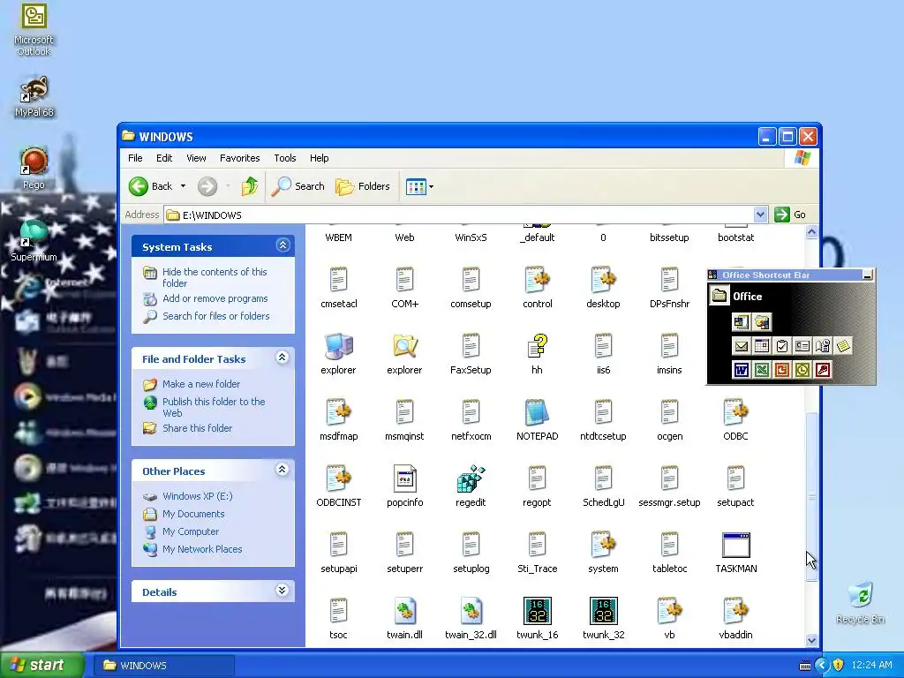904x678 pixels.
Task: Click New Appointment calendar icon in Shortcut Bar
Action: coord(762,346)
